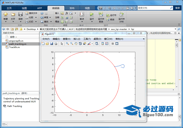Expand the Print (打印) dropdown arrow
This screenshot has height=128, width=183.
36,22
